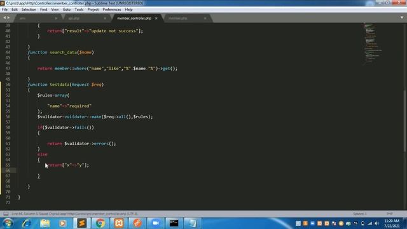The width and height of the screenshot is (407, 229).
Task: Switch to the api.php tab
Action: [x=74, y=18]
